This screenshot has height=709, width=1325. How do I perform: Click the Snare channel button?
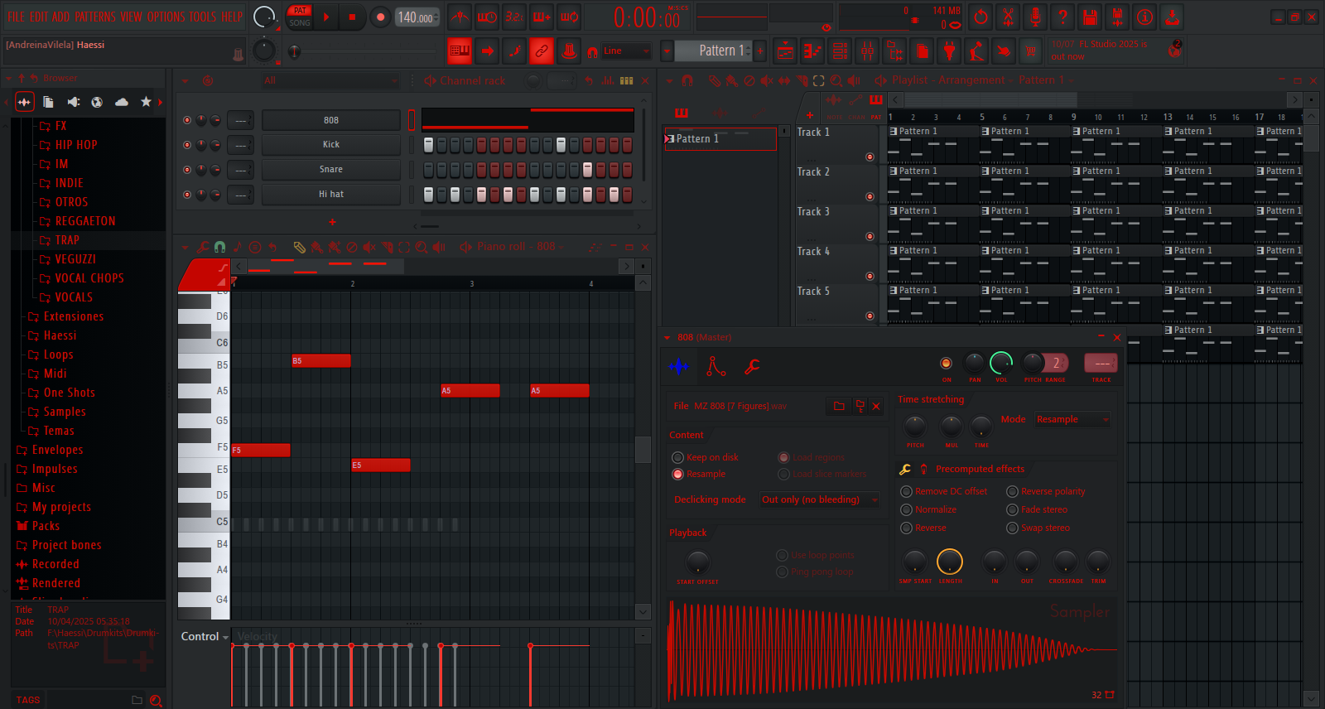pos(331,169)
